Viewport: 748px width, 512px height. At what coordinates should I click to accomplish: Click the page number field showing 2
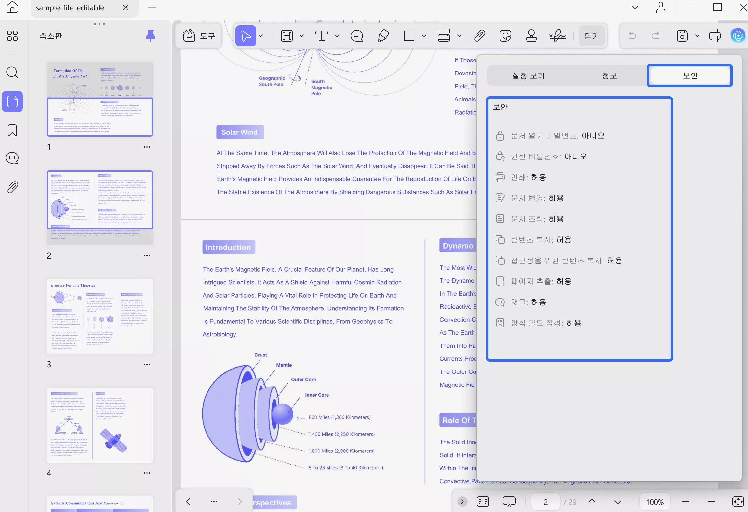pyautogui.click(x=545, y=502)
